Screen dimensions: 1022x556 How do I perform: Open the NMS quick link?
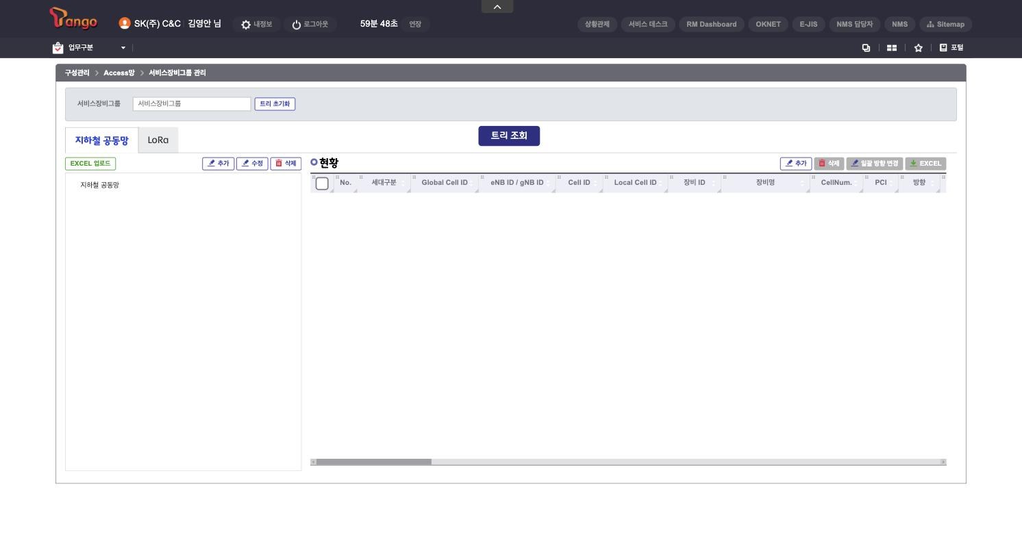pyautogui.click(x=900, y=25)
